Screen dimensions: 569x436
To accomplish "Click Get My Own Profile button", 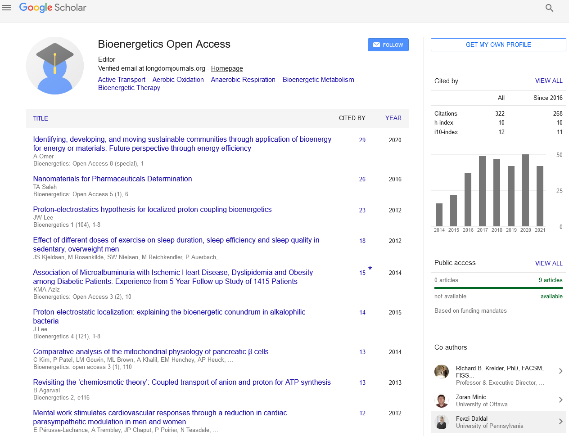I will (x=498, y=45).
